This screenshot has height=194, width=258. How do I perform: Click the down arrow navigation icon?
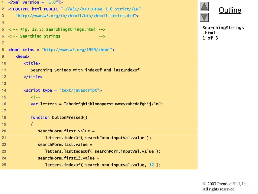[204, 17]
